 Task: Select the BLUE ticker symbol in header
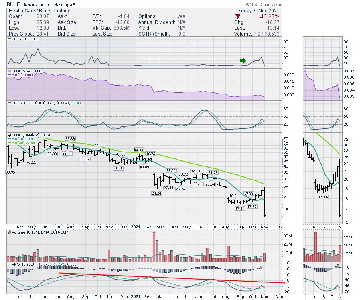coord(13,4)
